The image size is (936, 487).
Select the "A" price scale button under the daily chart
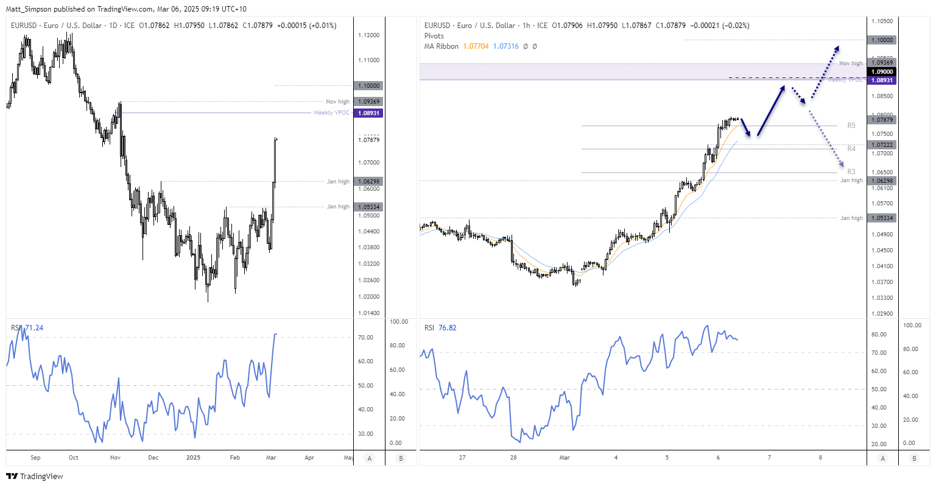(370, 458)
